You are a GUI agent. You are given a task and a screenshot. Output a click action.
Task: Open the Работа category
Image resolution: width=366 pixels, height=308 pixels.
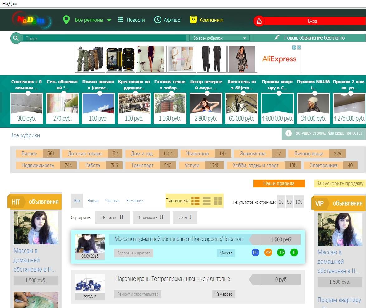101,165
